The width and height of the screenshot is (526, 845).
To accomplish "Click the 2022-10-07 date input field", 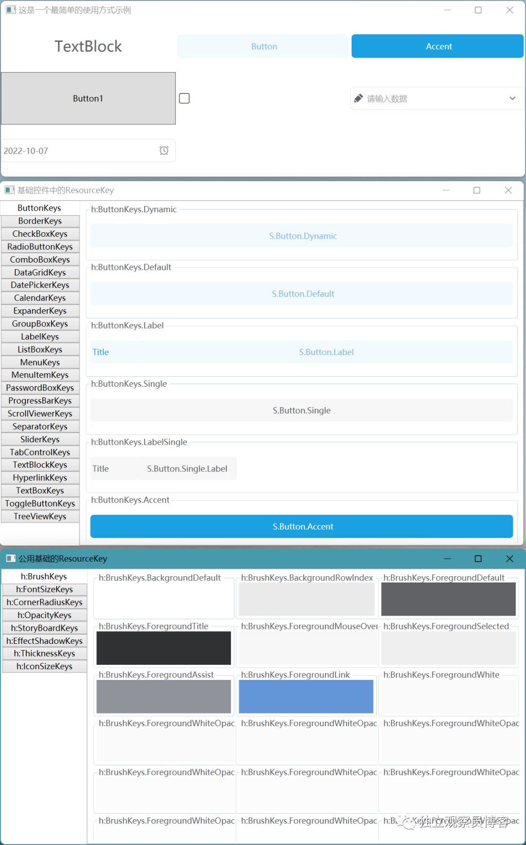I will [x=78, y=151].
